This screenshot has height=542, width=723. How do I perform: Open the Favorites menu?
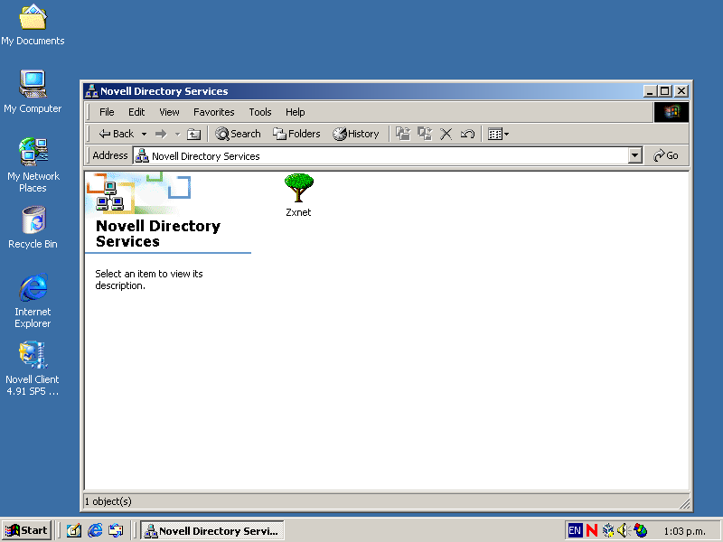coord(213,112)
